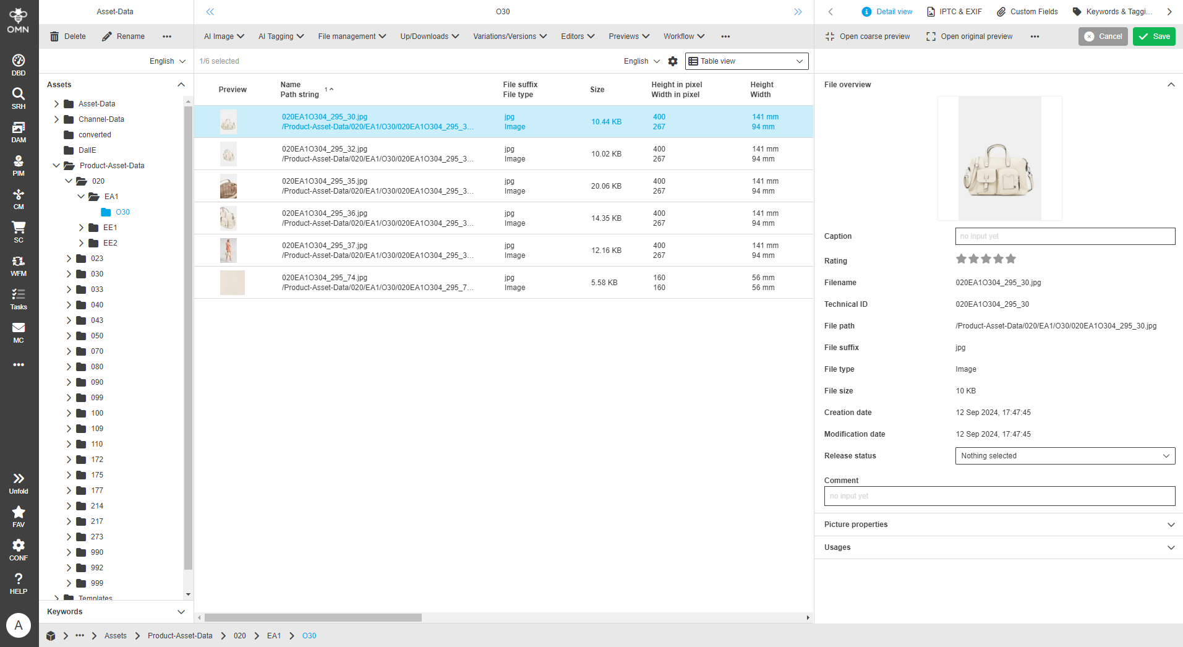
Task: Collapse the File overview section
Action: (1171, 85)
